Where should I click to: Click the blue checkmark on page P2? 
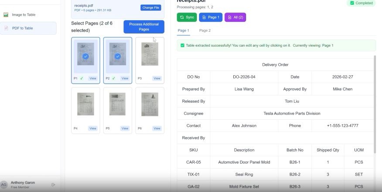click(117, 56)
